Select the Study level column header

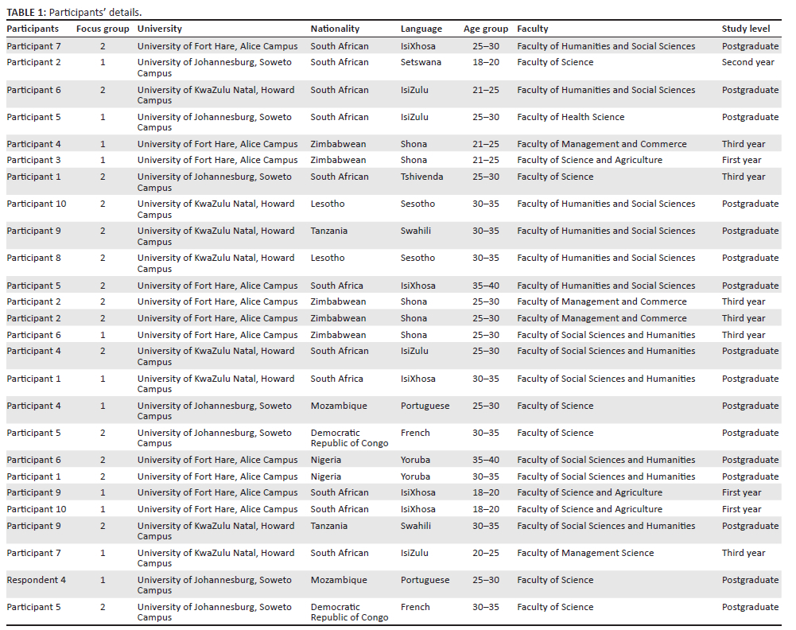745,29
